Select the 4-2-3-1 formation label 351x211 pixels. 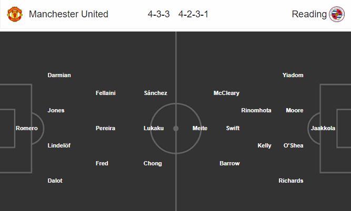[x=193, y=14]
